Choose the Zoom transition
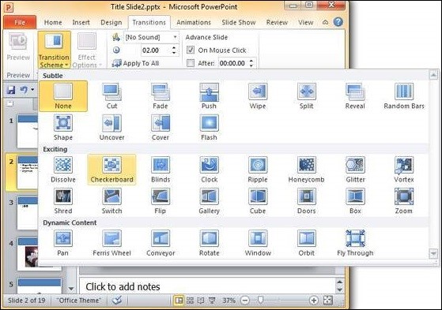This screenshot has height=310, width=442. click(404, 201)
